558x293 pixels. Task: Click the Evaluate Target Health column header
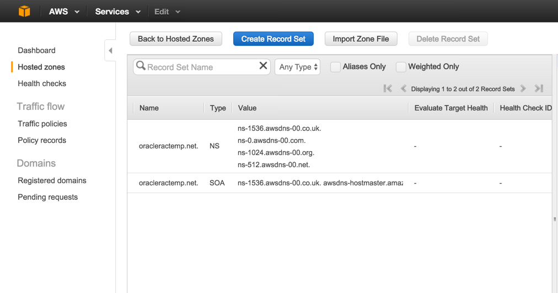tap(451, 108)
